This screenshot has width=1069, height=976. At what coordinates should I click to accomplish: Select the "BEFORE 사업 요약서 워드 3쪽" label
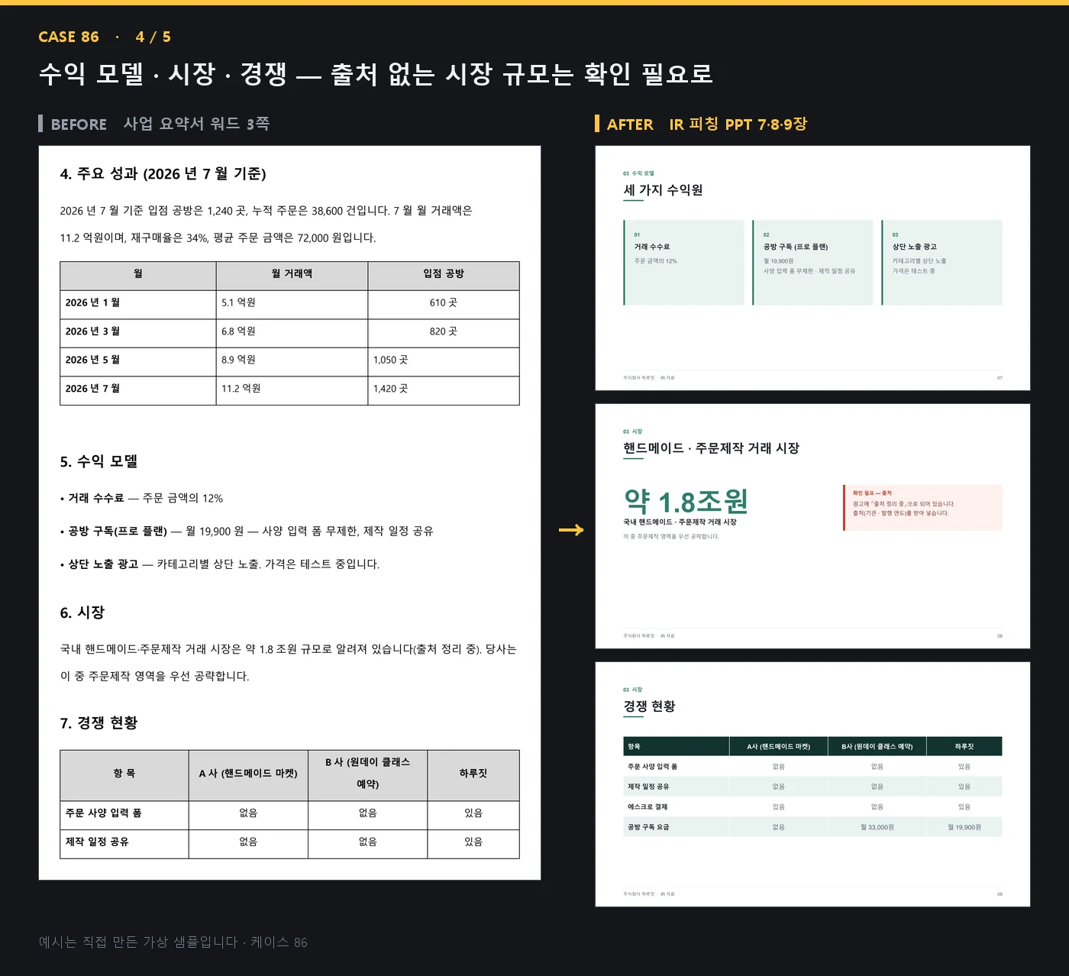click(153, 124)
